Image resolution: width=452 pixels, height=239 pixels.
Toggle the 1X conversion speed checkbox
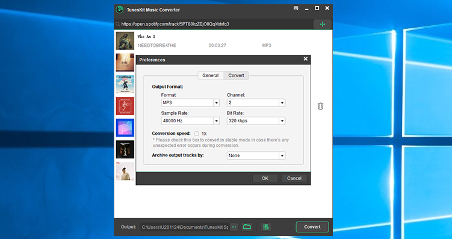[x=197, y=134]
